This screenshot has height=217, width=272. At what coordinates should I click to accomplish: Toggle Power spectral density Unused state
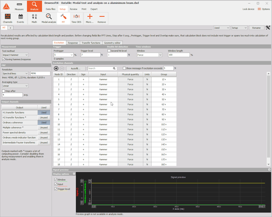(x=44, y=132)
